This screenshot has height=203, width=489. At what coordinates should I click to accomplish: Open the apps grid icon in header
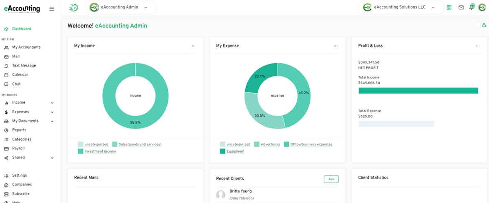[x=449, y=7]
